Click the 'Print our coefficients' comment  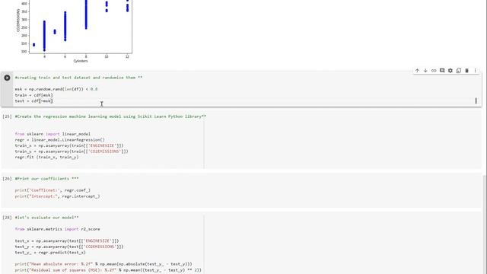point(46,179)
